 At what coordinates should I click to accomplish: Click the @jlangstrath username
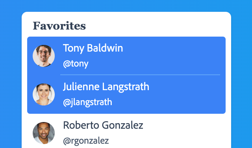[x=87, y=102]
